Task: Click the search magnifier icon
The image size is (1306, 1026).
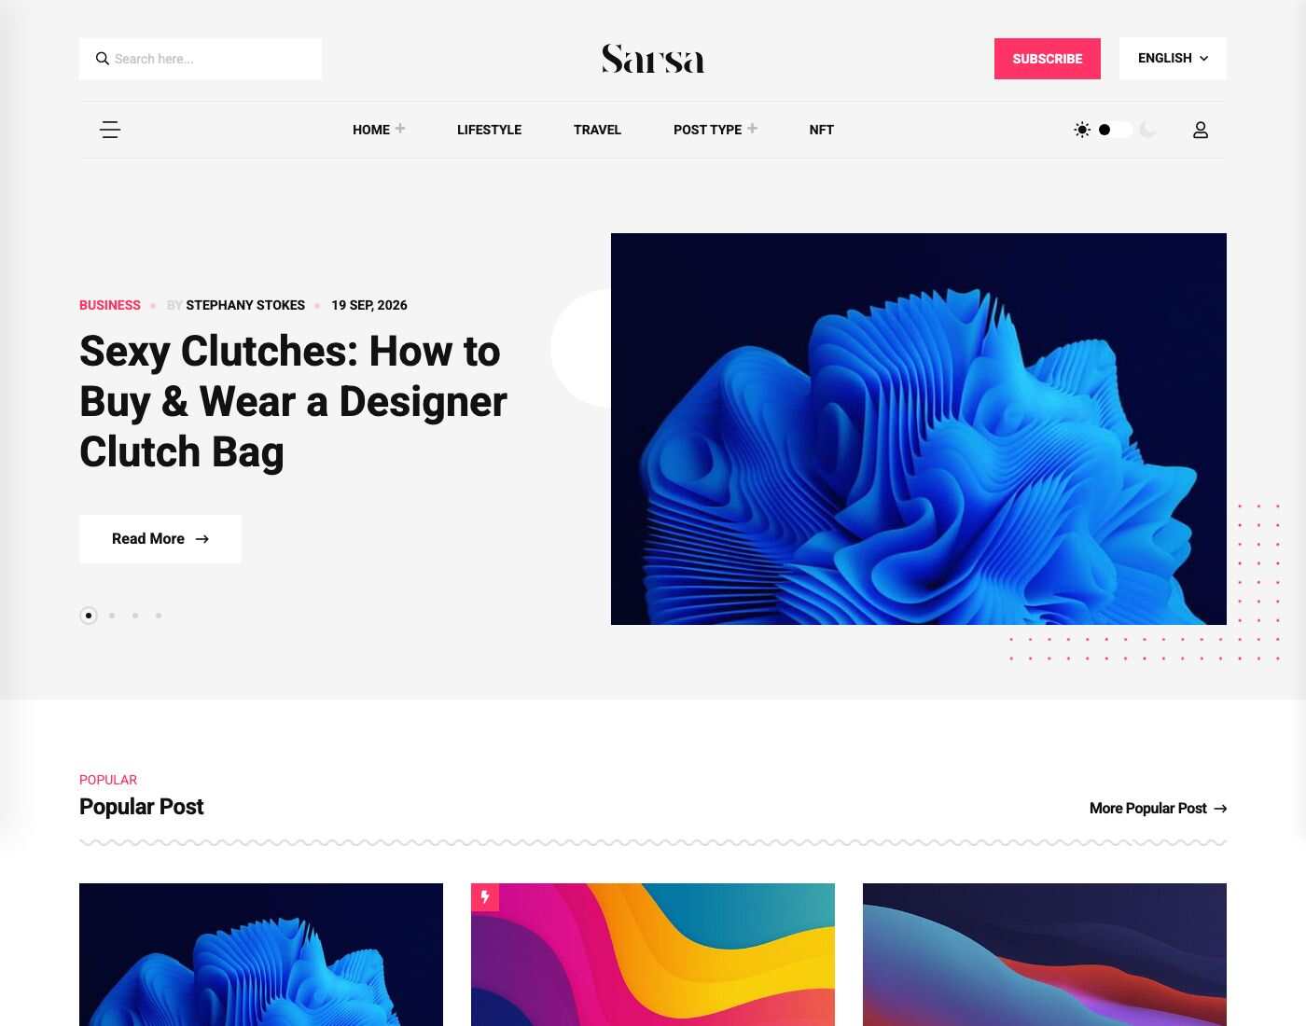Action: tap(103, 59)
